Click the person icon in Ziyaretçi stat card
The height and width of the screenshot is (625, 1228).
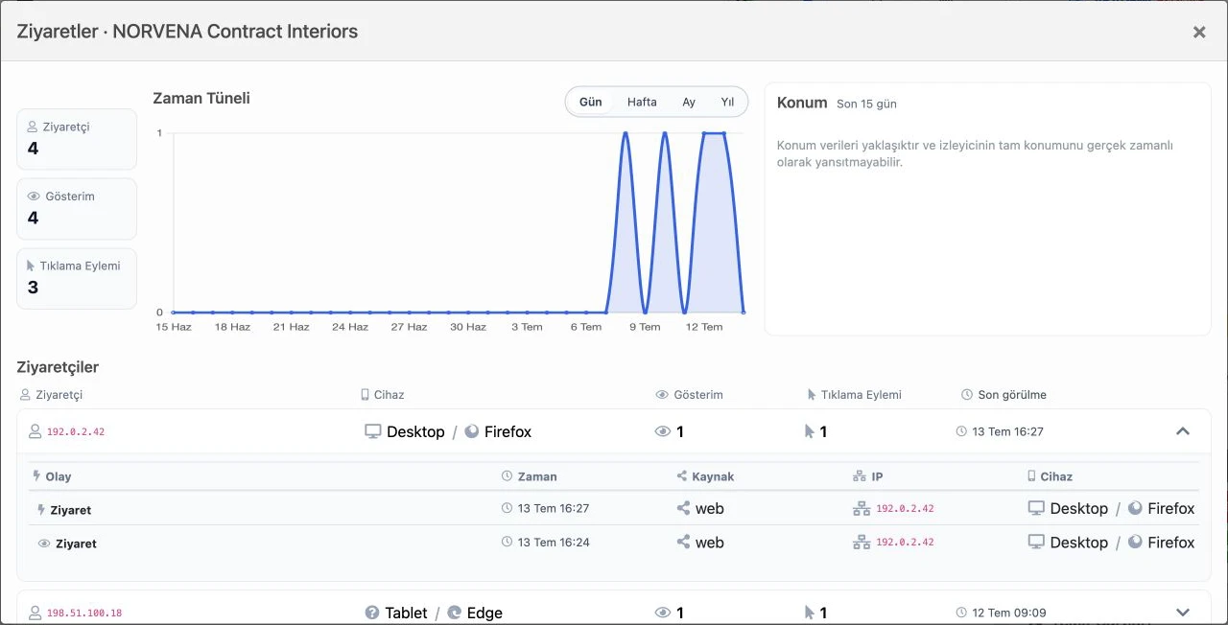33,127
